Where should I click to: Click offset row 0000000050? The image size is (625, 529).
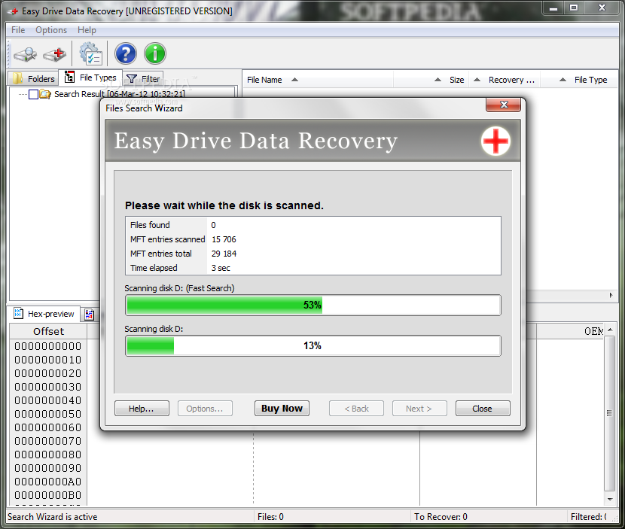pos(48,414)
